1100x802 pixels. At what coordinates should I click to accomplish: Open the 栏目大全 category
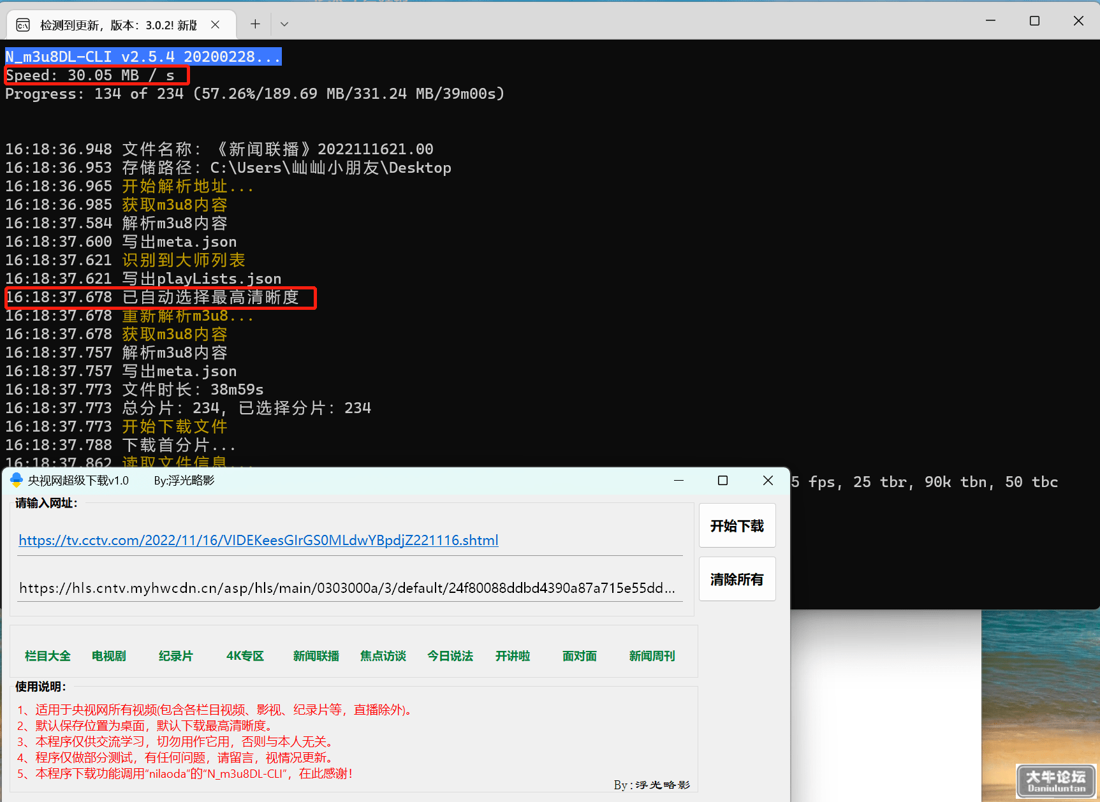[x=48, y=656]
